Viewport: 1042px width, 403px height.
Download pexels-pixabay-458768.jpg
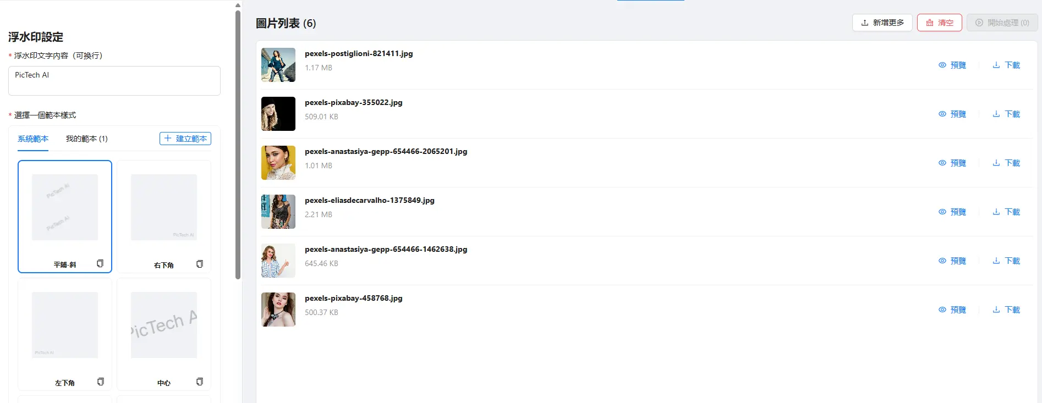tap(1006, 310)
